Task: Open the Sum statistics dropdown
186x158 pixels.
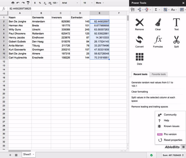Action: 173,155
